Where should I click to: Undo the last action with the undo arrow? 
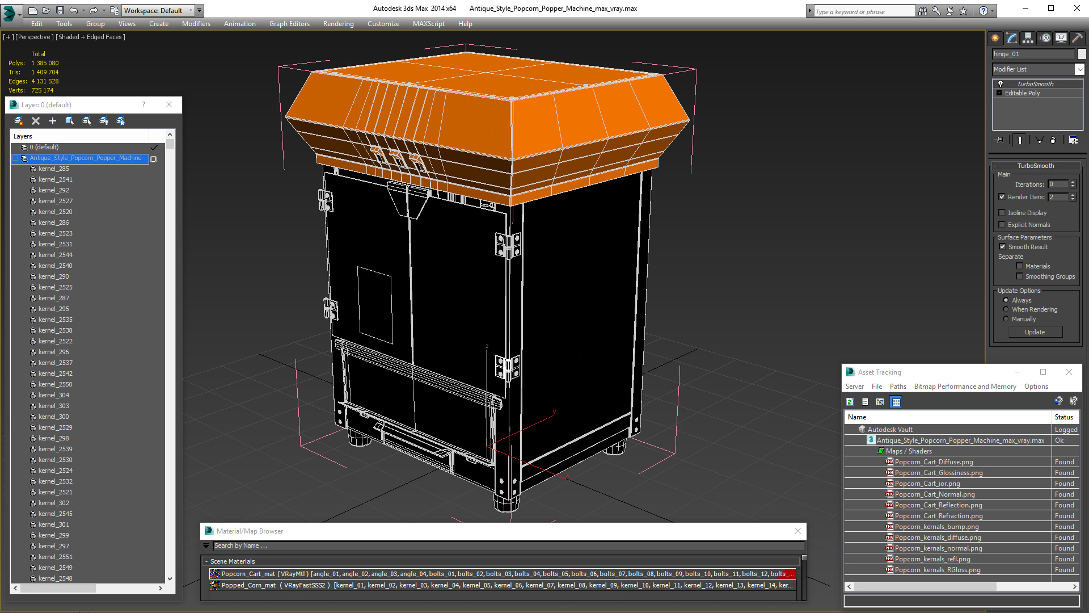coord(73,10)
